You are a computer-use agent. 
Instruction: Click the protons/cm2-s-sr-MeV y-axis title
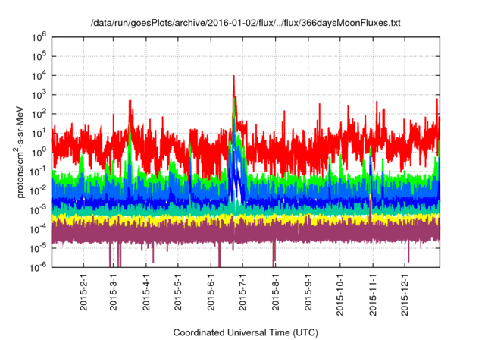tap(18, 152)
